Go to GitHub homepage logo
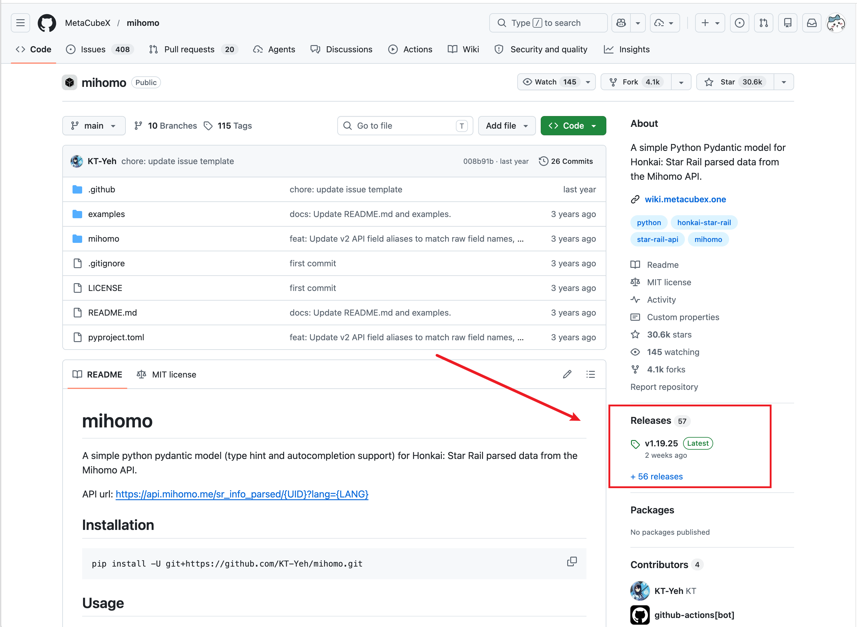Viewport: 857px width, 627px height. [47, 23]
